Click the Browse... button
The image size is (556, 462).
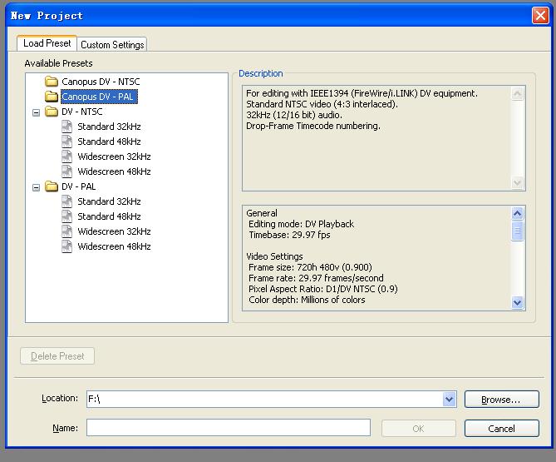pos(502,400)
